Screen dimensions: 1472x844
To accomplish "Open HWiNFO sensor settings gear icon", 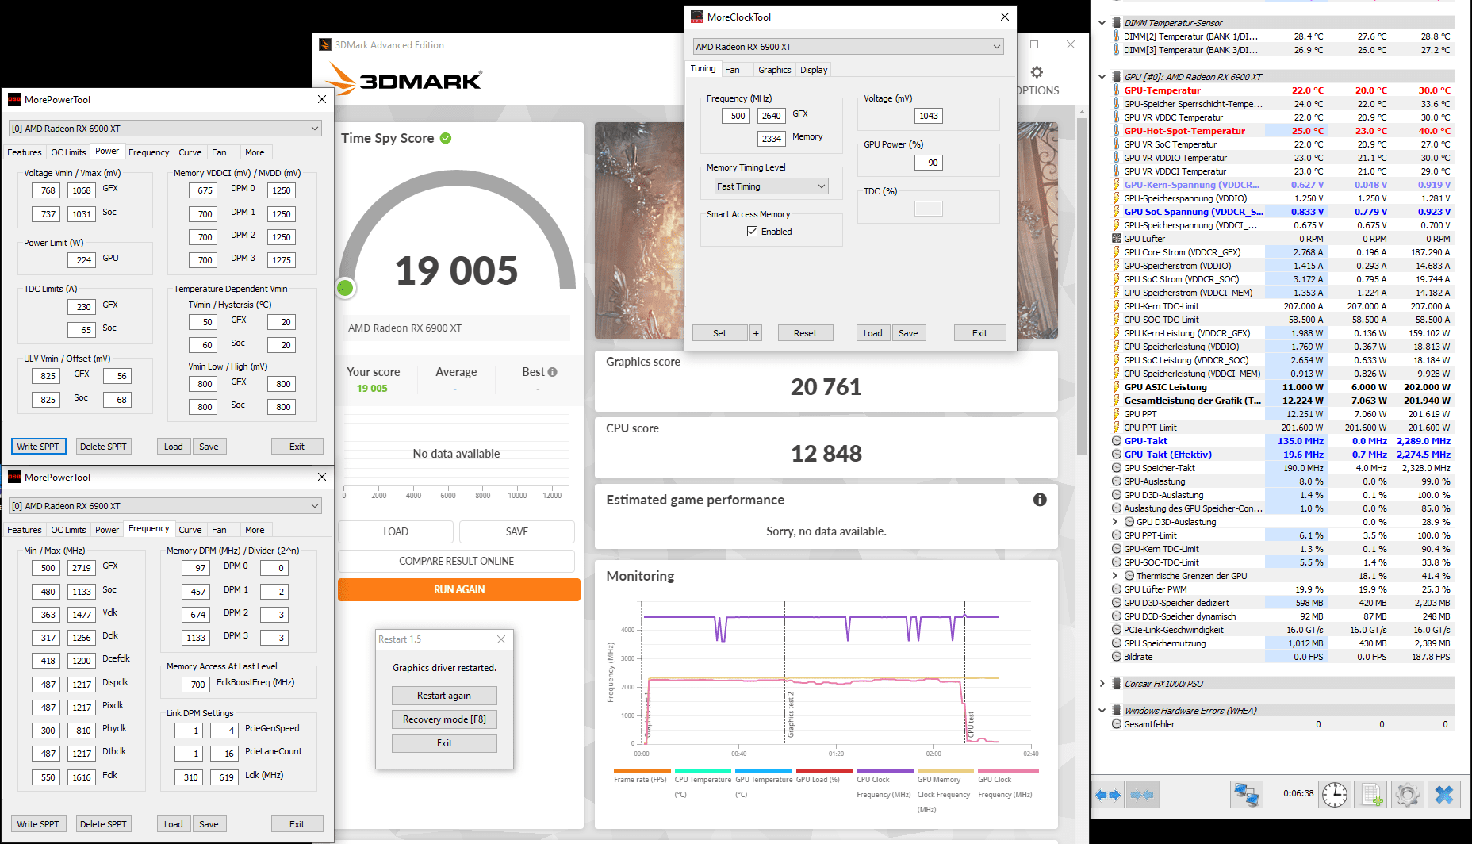I will 1408,794.
